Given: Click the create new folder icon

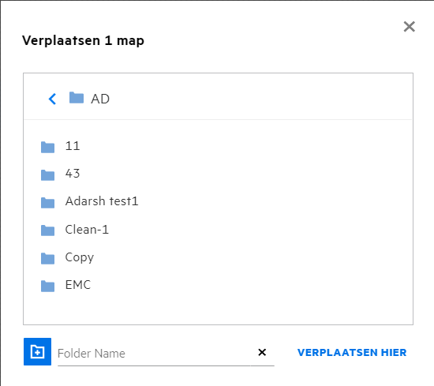Looking at the screenshot, I should (37, 352).
